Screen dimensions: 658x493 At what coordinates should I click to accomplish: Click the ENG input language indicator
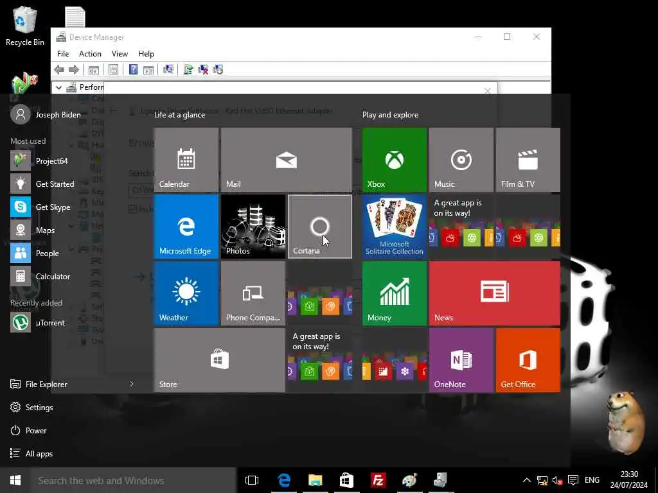click(592, 480)
